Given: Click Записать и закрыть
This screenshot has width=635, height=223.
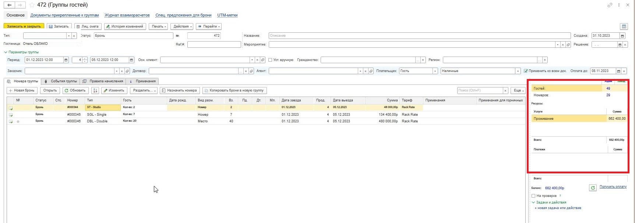Looking at the screenshot, I should pos(24,26).
